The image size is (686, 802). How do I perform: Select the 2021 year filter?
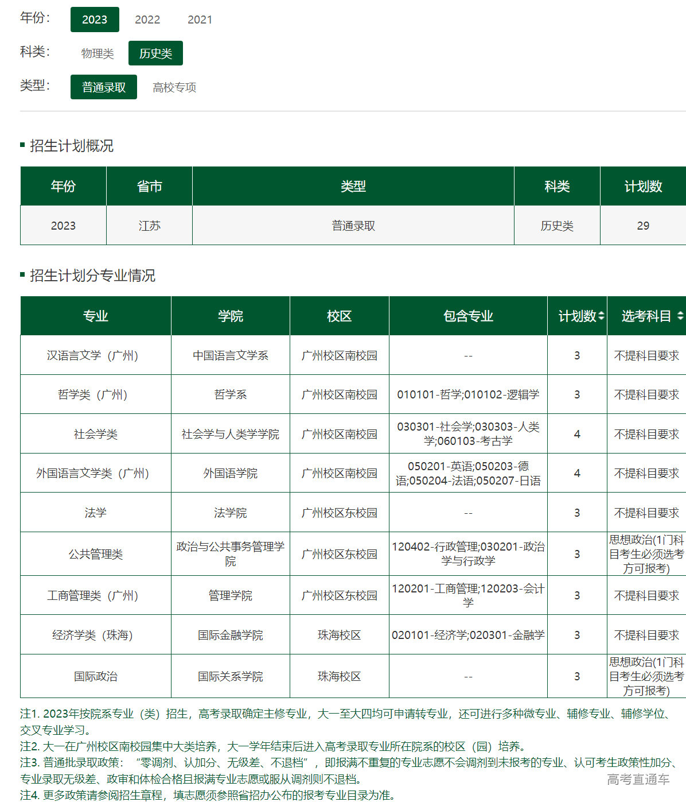(x=200, y=20)
